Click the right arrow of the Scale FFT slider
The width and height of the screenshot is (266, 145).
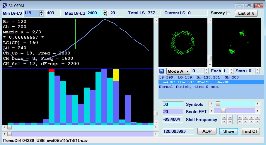click(x=258, y=111)
